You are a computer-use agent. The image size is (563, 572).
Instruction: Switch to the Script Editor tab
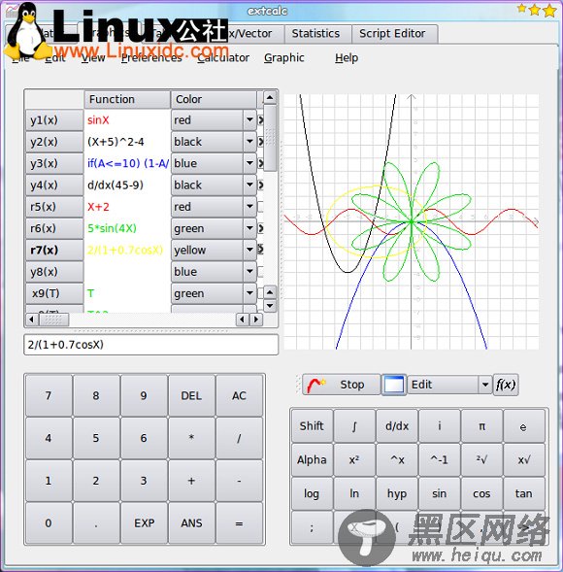click(x=394, y=34)
